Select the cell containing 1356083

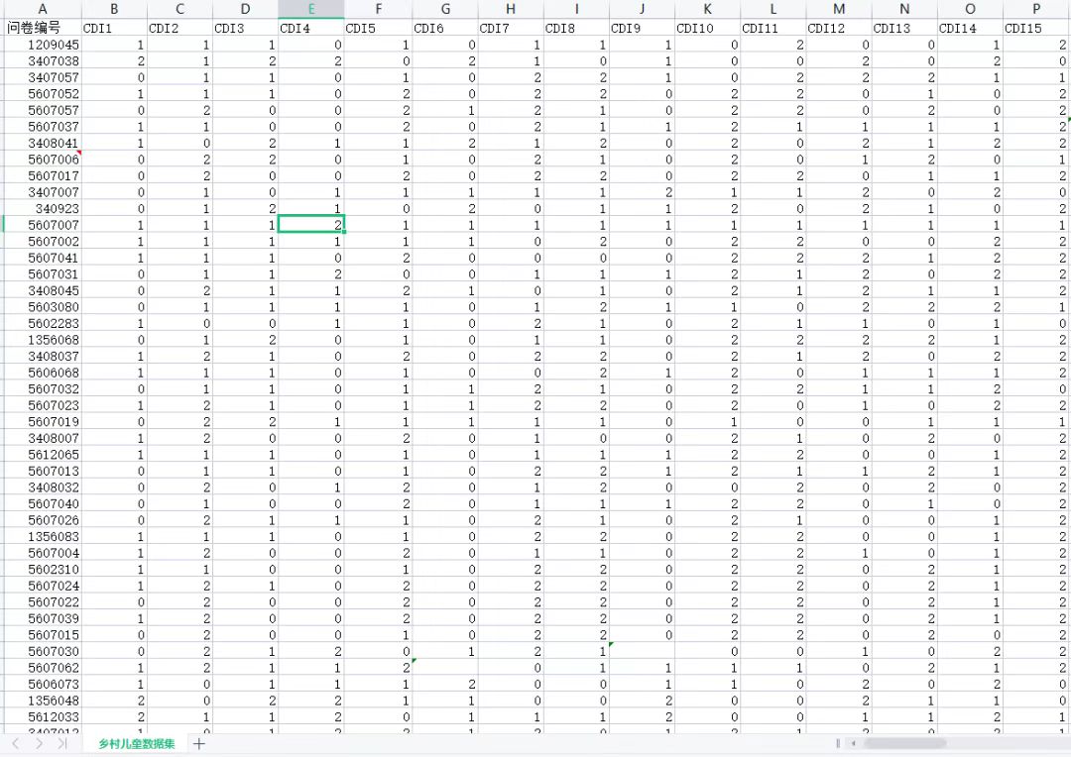(x=43, y=536)
